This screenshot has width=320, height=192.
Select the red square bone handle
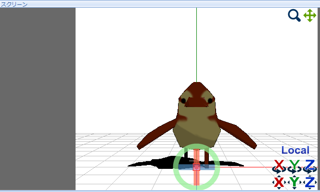(x=196, y=167)
